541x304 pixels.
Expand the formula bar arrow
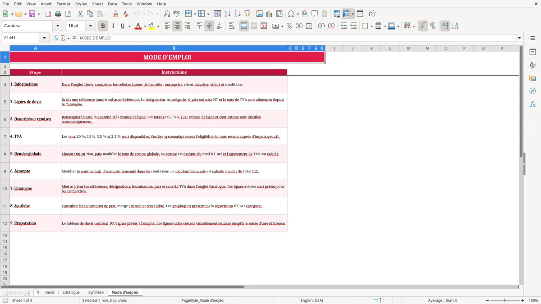point(519,38)
